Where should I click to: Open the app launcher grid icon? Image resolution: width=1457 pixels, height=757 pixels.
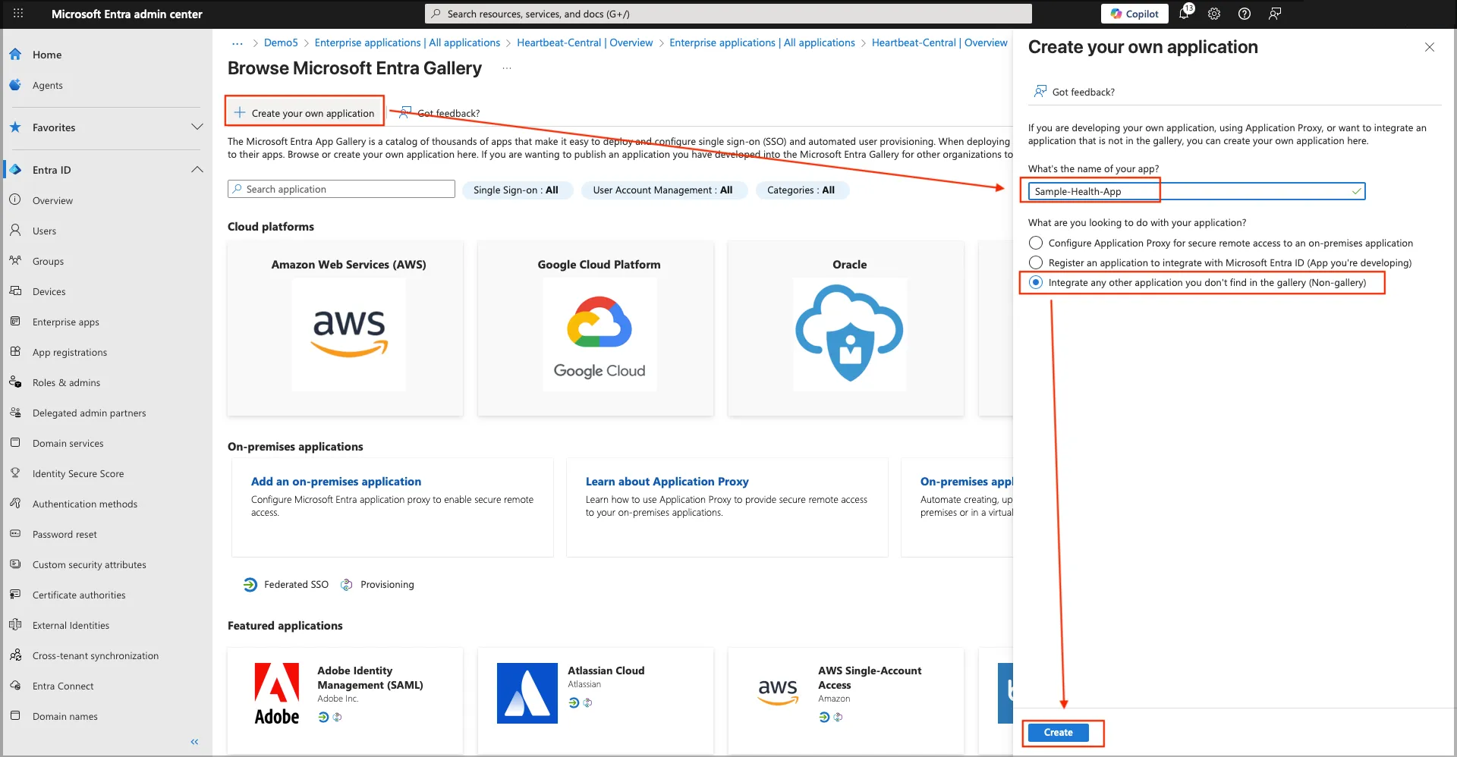pyautogui.click(x=18, y=14)
